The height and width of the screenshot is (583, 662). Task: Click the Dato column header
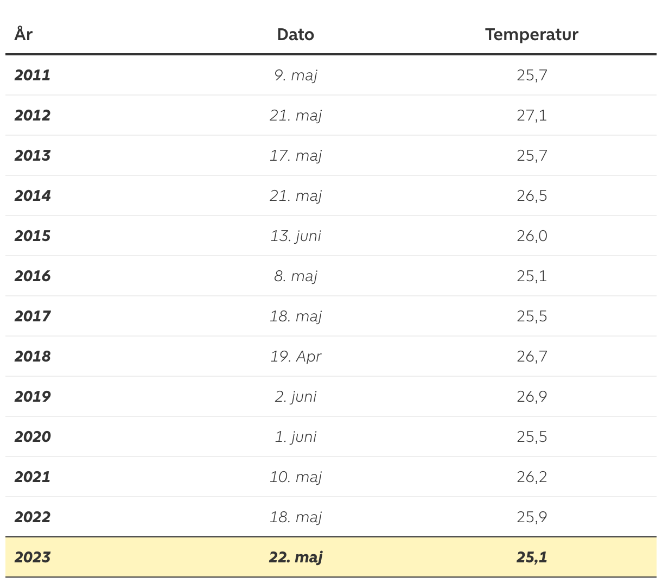pyautogui.click(x=295, y=34)
